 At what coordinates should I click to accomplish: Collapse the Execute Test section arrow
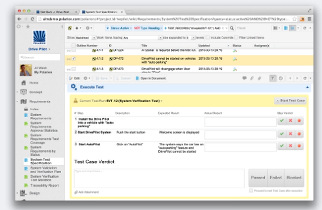pos(307,87)
